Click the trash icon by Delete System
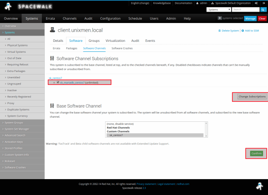The image size is (268, 195). coord(219,31)
